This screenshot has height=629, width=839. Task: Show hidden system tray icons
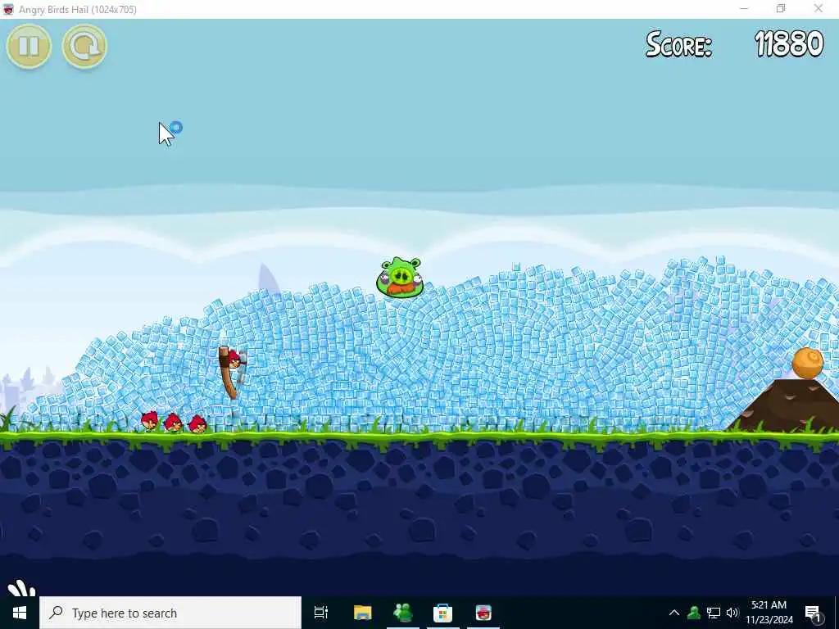click(674, 613)
